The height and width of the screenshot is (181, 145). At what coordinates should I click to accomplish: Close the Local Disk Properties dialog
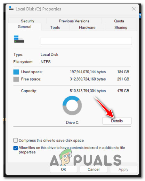point(134,9)
